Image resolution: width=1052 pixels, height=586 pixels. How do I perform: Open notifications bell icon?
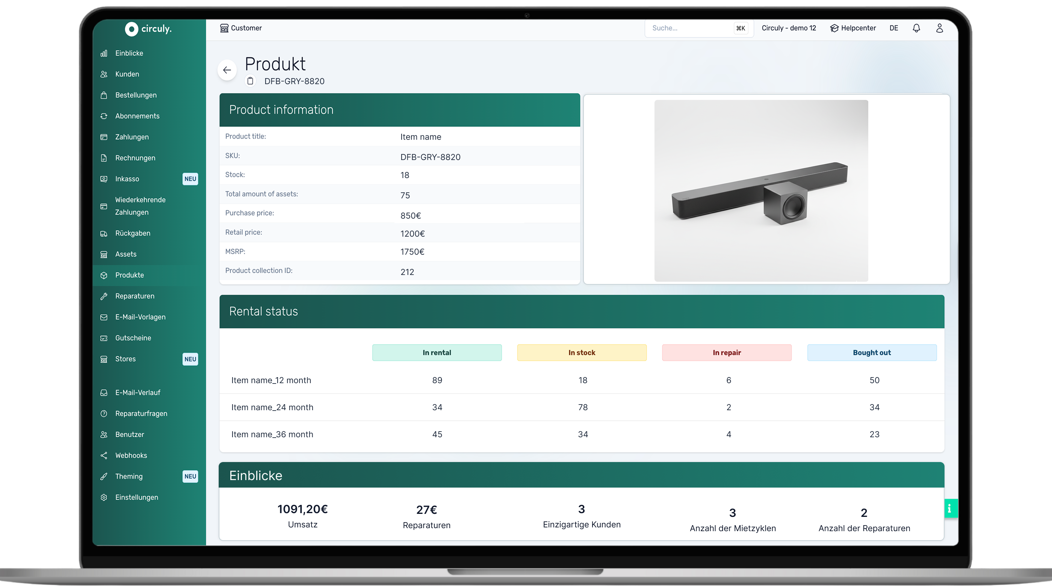tap(916, 28)
